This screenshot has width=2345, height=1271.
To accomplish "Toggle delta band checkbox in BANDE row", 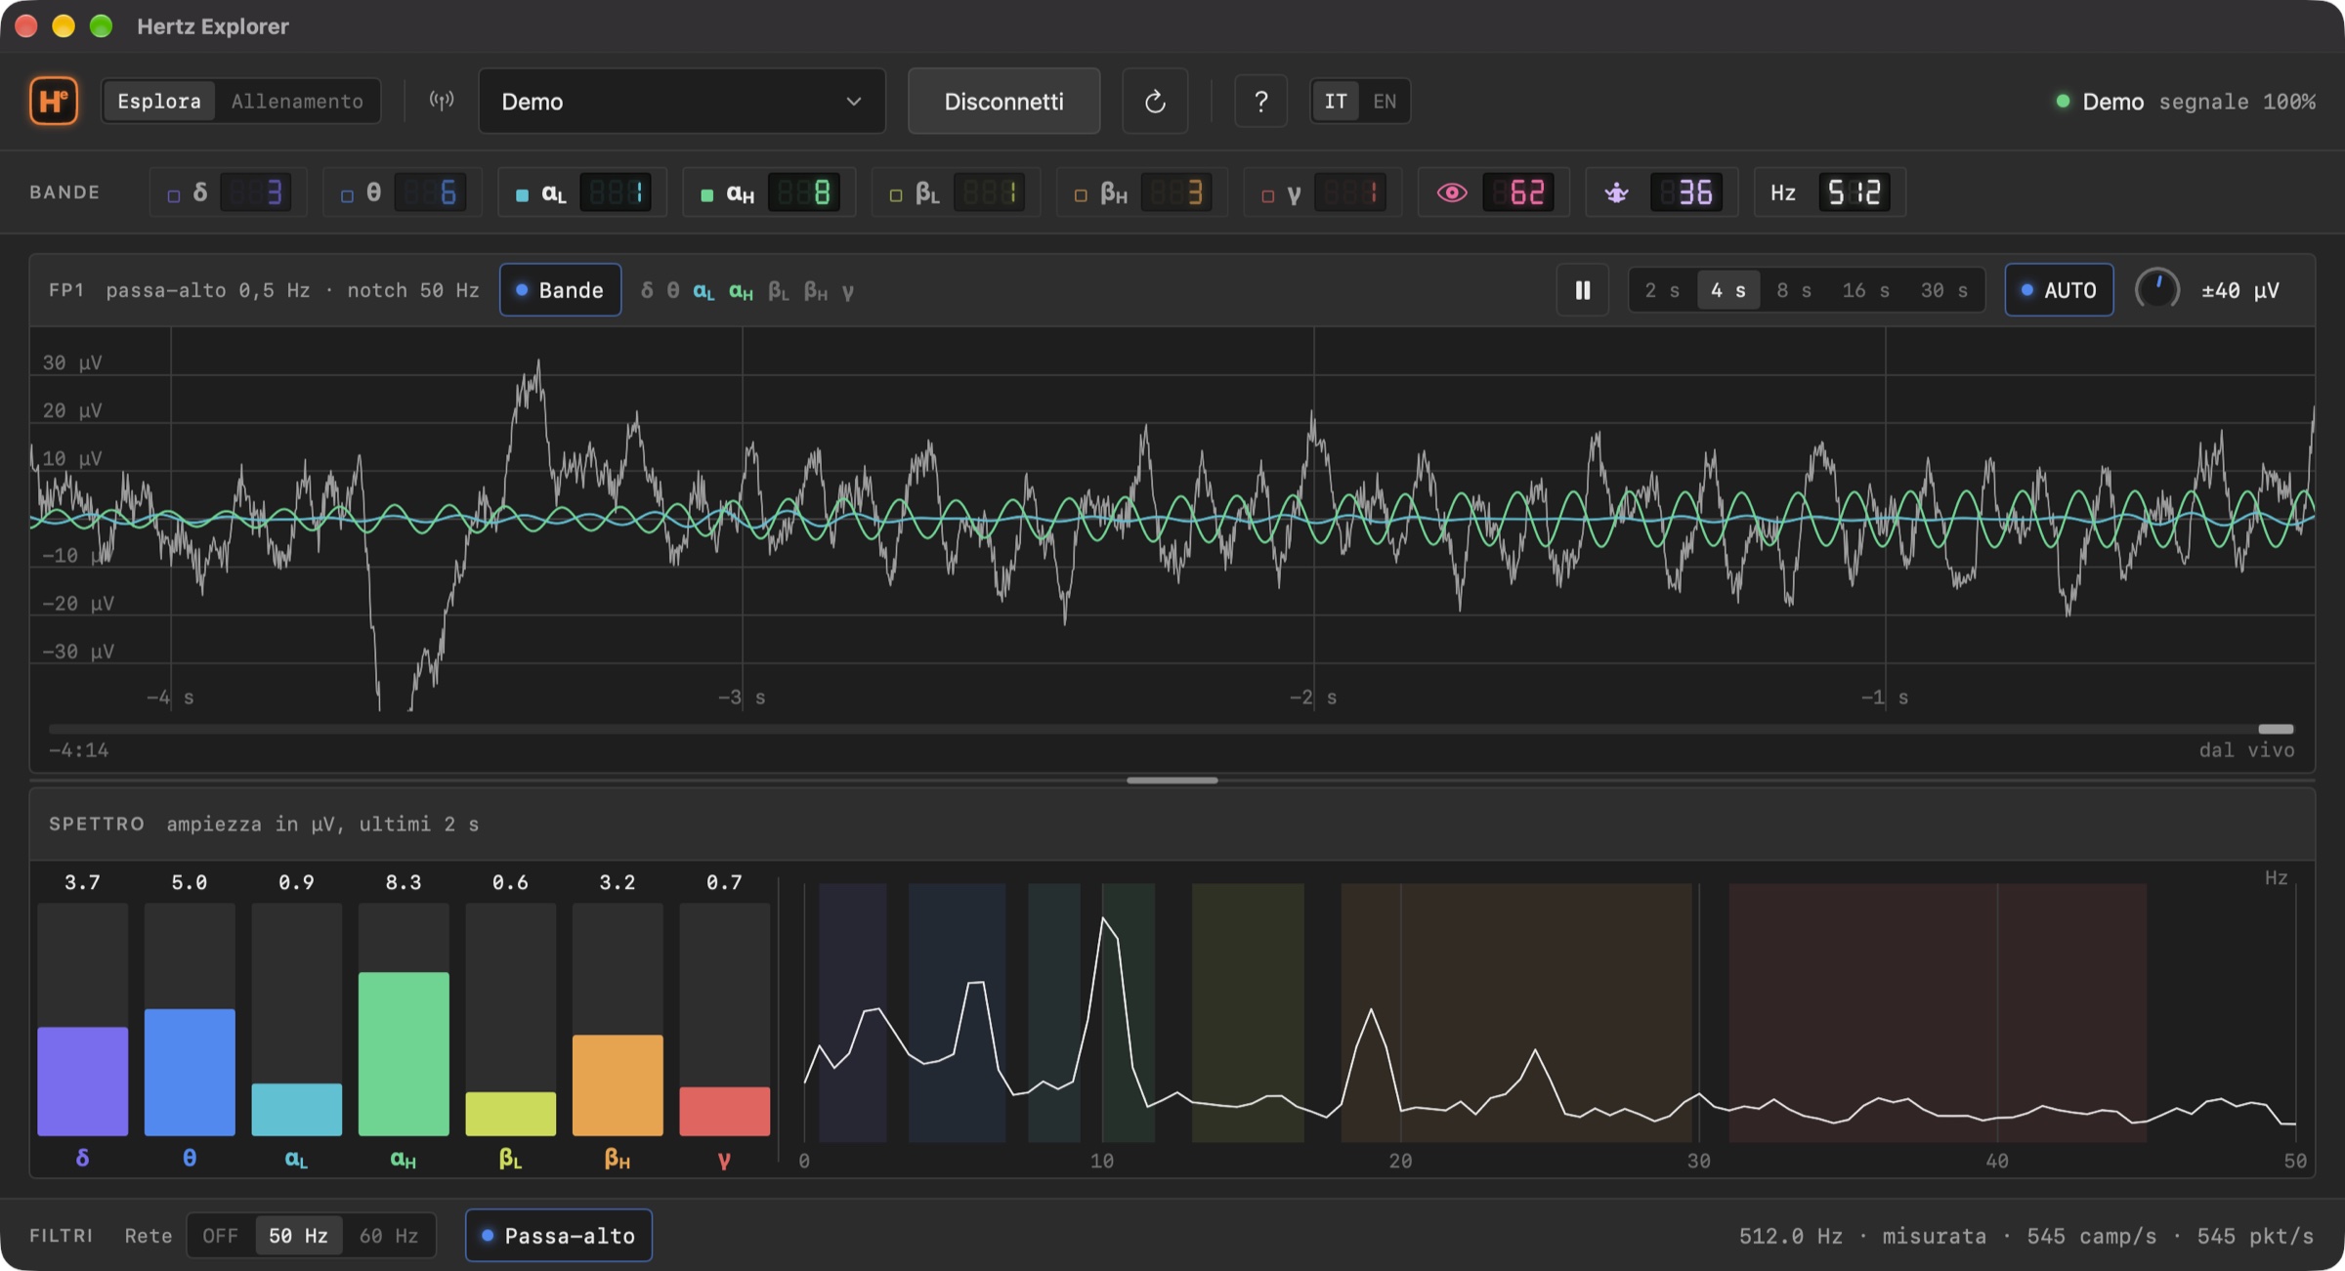I will (174, 195).
